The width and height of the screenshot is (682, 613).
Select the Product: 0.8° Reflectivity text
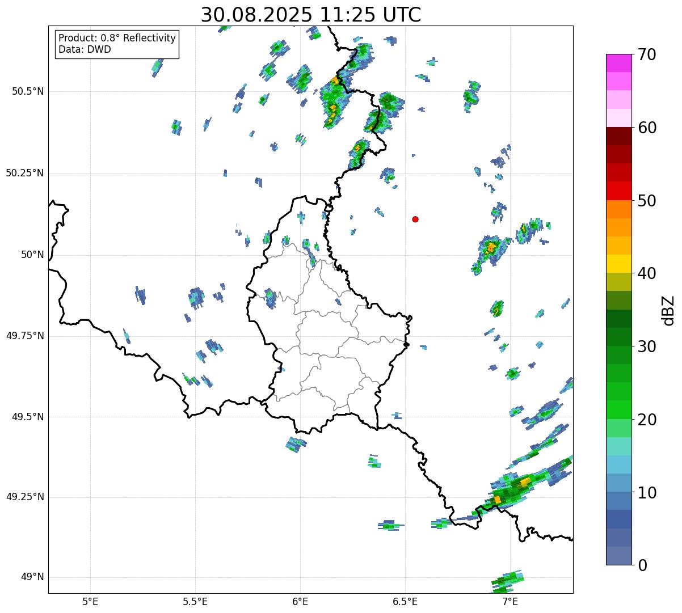117,38
